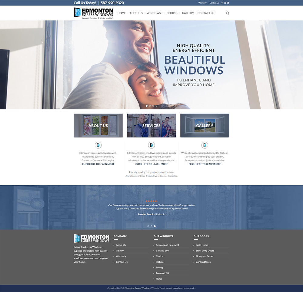Viewport: 303px width, 292px height.
Task: Select the first testimonial slider dot
Action: [148, 226]
